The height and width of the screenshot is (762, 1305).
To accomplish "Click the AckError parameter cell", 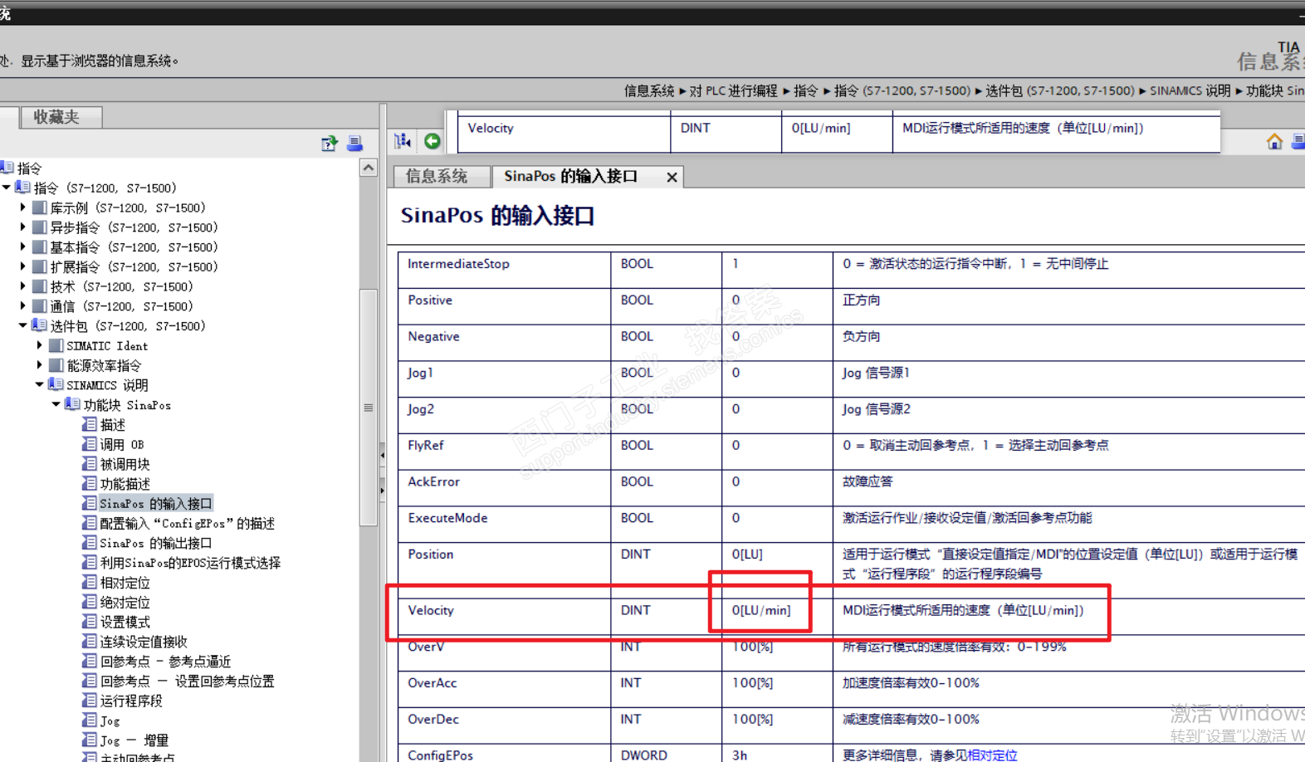I will [x=504, y=487].
